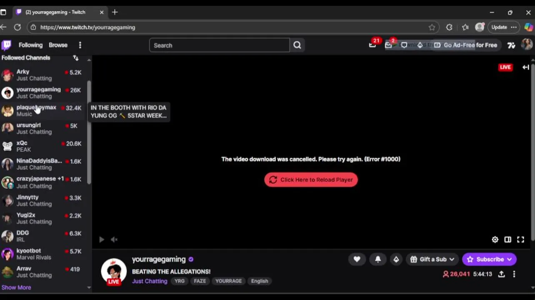Open DDG IRL channel in sidebar
535x300 pixels.
pos(43,236)
